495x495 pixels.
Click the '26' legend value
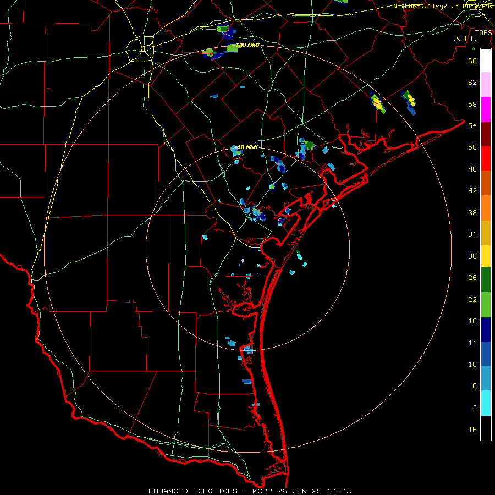pyautogui.click(x=472, y=278)
